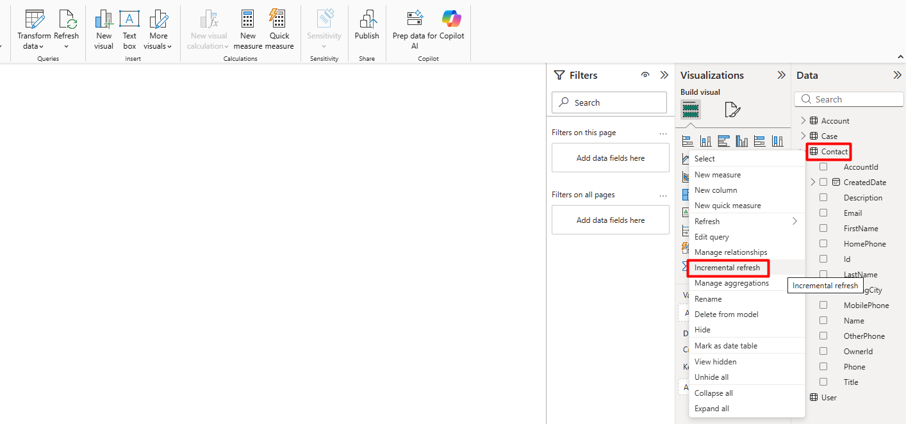The image size is (906, 424).
Task: Toggle the eye icon in Filters pane
Action: [645, 75]
